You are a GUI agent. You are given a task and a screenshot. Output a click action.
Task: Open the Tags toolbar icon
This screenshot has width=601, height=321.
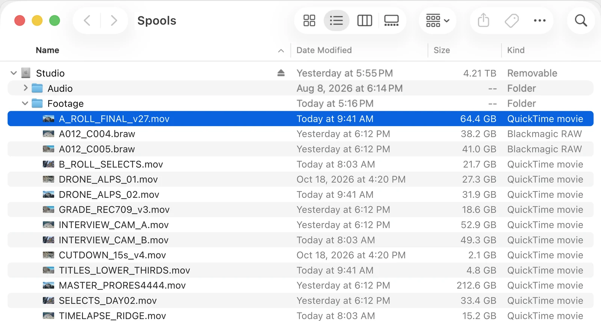click(512, 20)
